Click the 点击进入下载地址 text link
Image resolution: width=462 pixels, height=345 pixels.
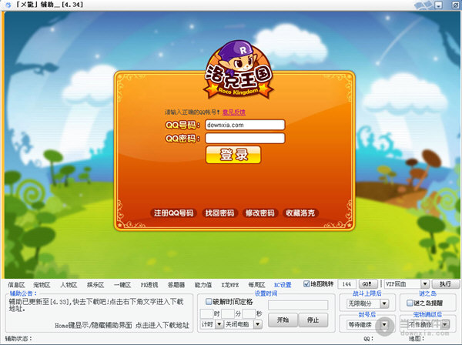point(162,325)
